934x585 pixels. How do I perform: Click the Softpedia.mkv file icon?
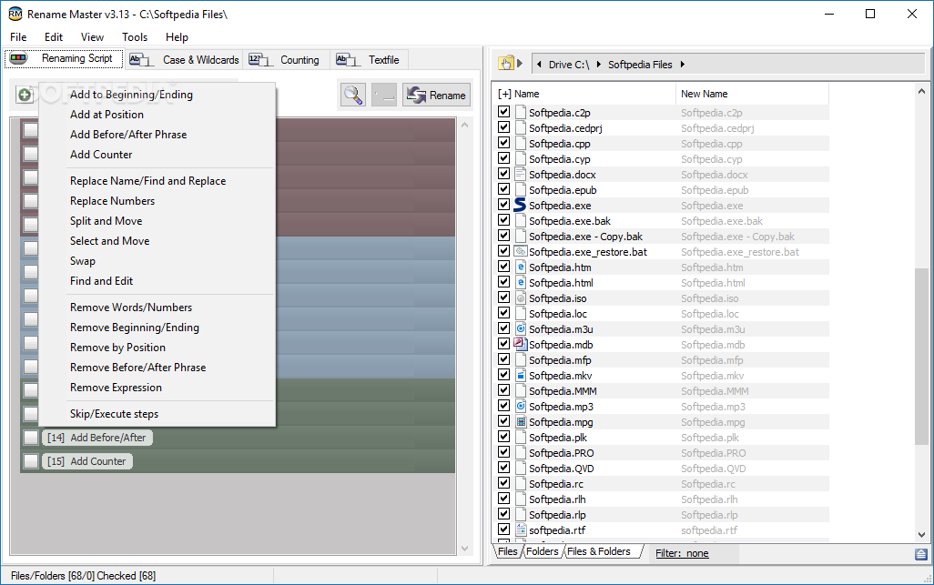click(x=520, y=375)
